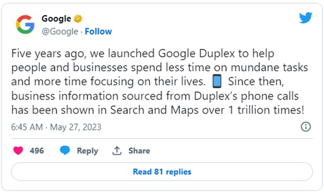This screenshot has height=192, width=324.
Task: Click the May 27, 2023 date
Action: [76, 127]
